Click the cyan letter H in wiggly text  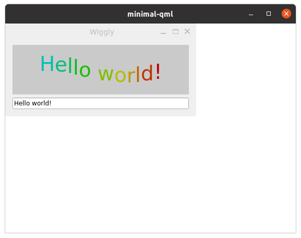[47, 64]
